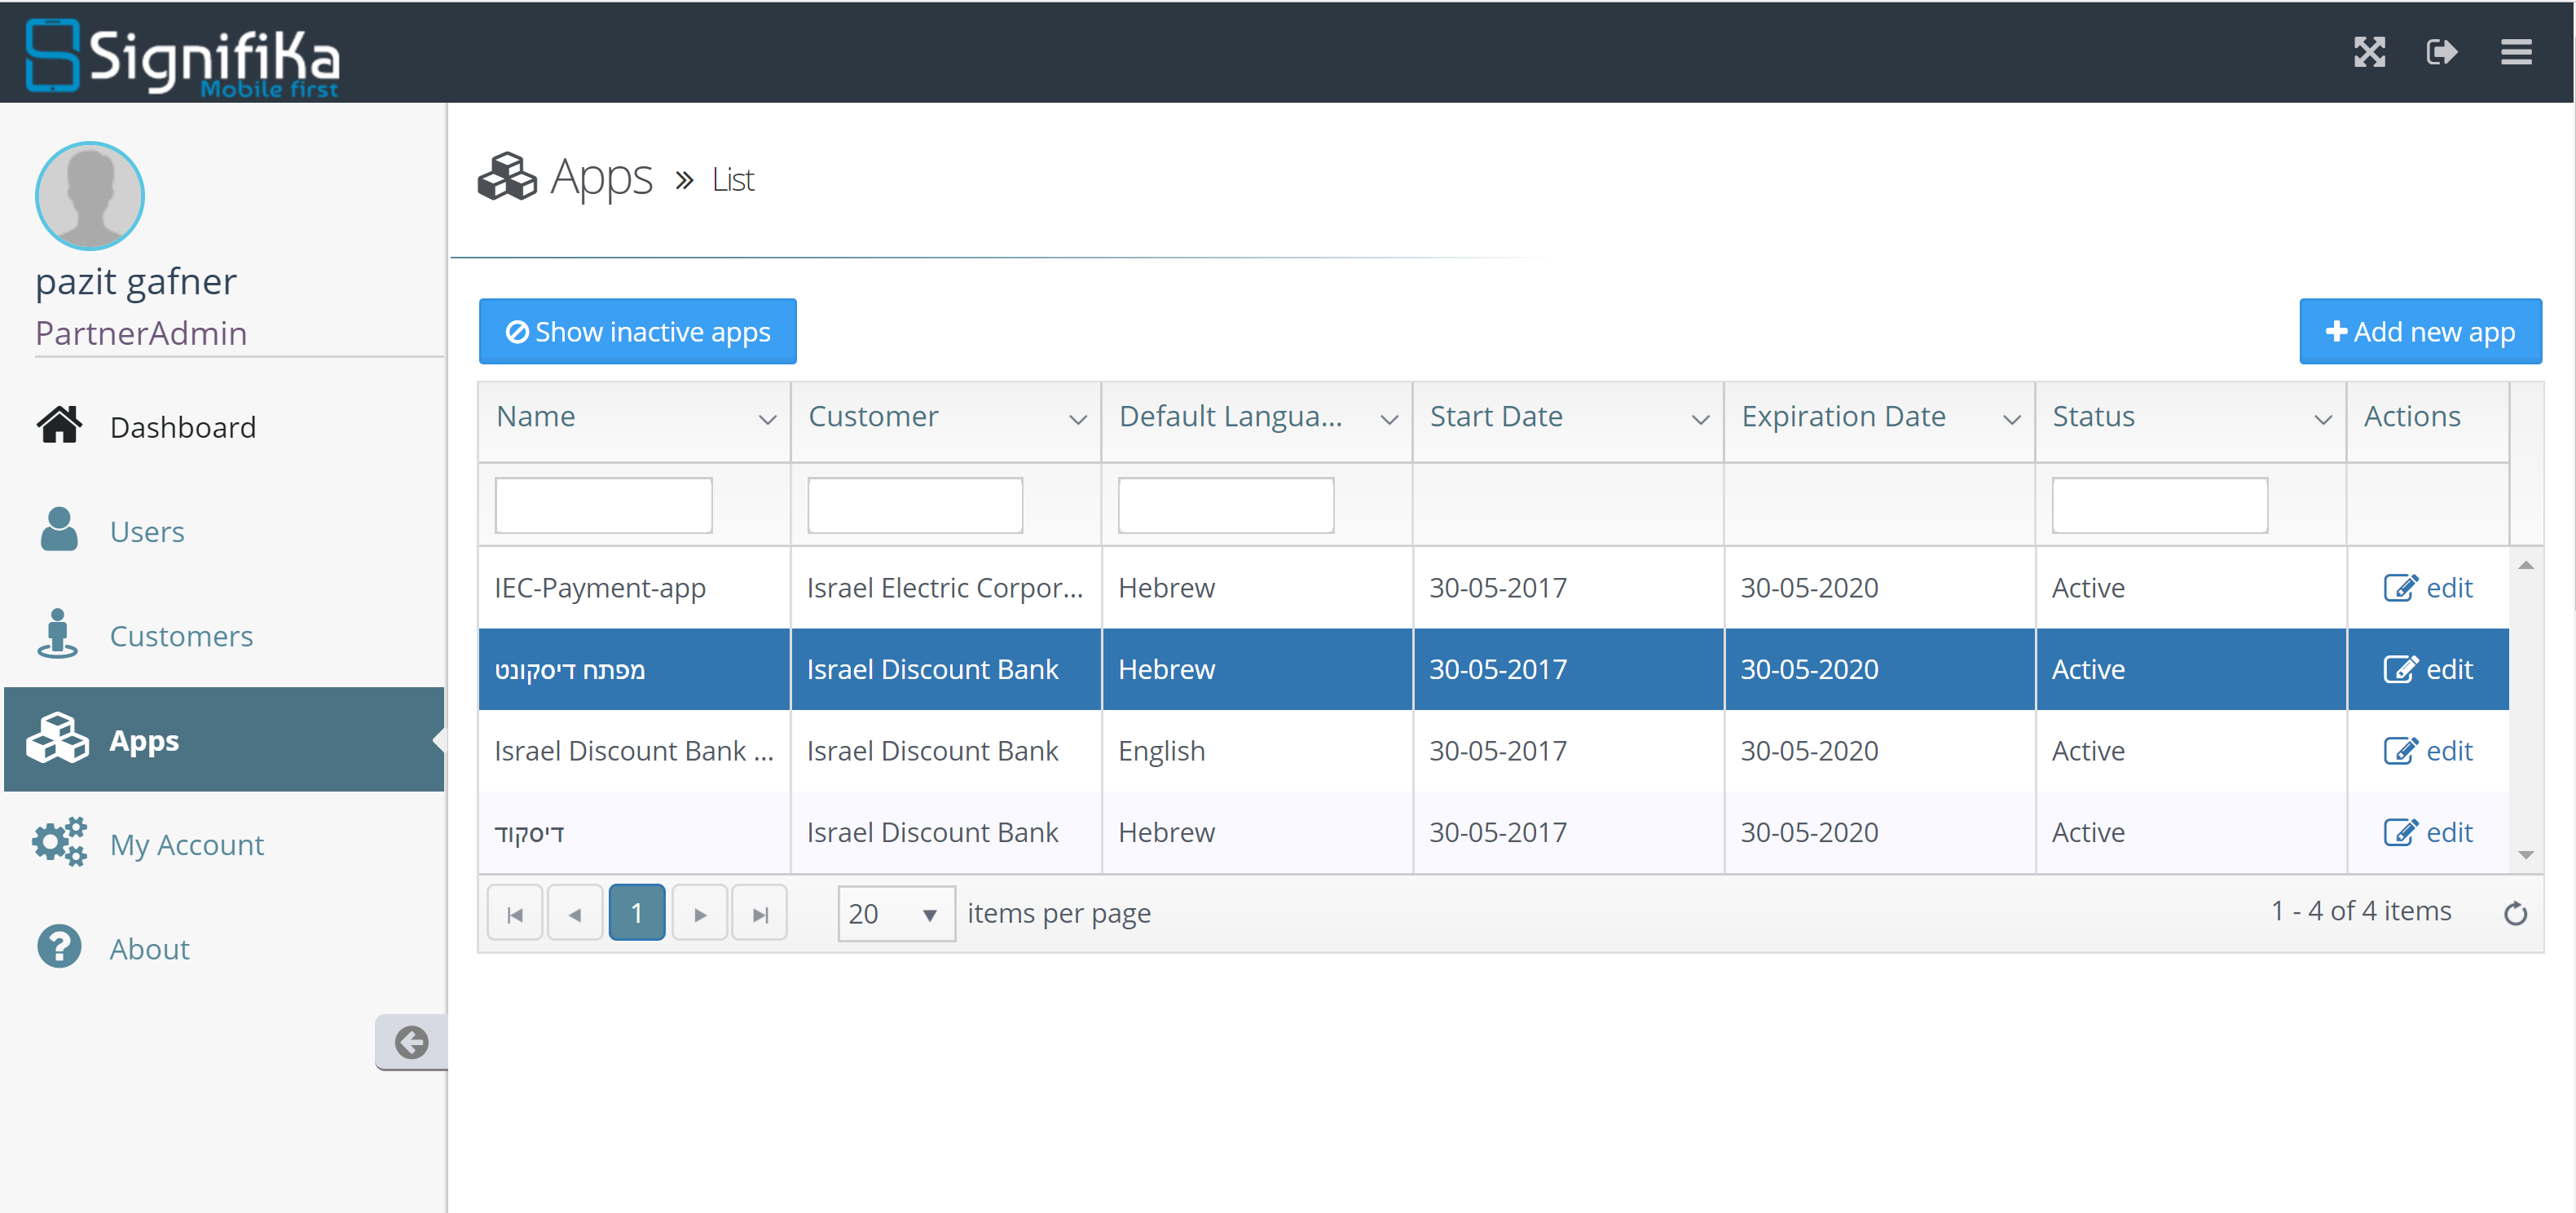Open the Name column menu chevron

767,420
